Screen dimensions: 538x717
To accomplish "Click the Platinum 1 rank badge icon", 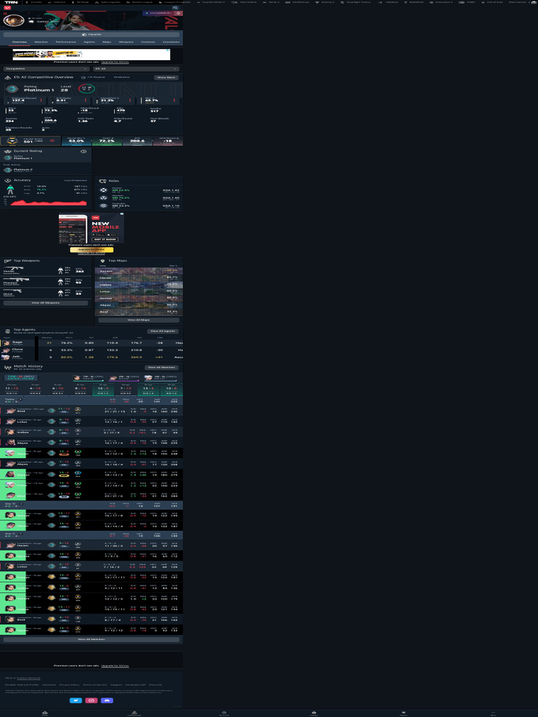I will click(x=12, y=88).
